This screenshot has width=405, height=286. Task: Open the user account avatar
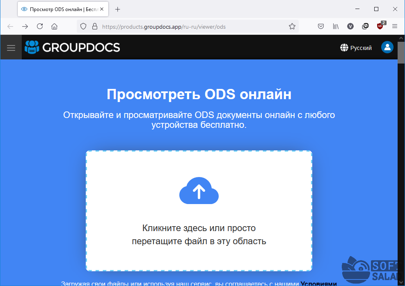[387, 47]
